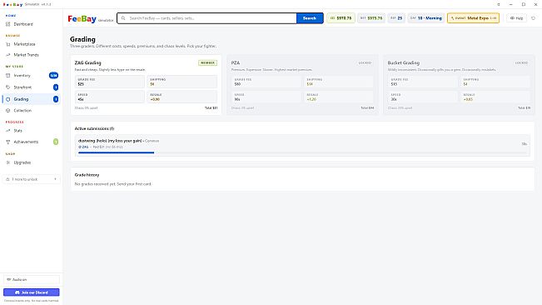
Task: Click the Upgrades icon in sidebar
Action: pos(8,162)
